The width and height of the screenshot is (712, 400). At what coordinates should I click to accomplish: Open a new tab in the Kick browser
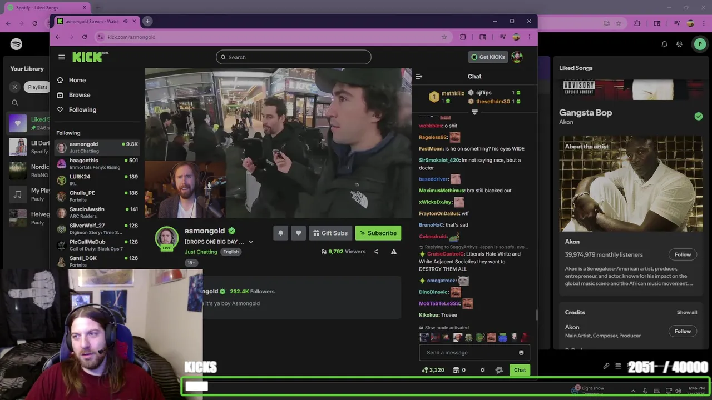(x=147, y=21)
